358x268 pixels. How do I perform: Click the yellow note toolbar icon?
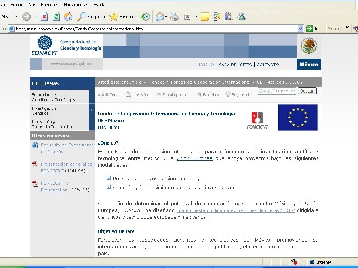point(205,17)
